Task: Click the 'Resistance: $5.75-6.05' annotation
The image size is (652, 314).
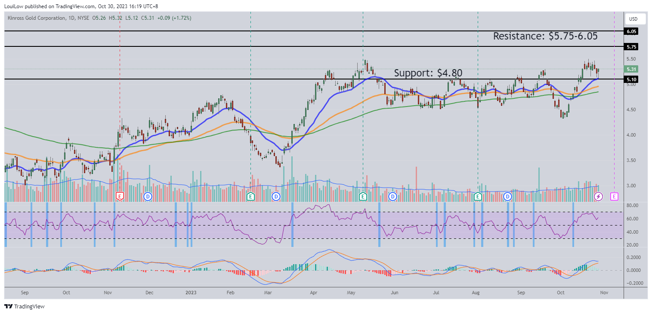Action: [x=545, y=36]
